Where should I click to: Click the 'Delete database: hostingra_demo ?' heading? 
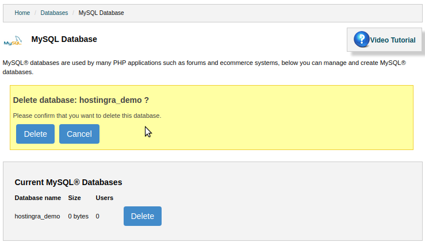pyautogui.click(x=81, y=100)
